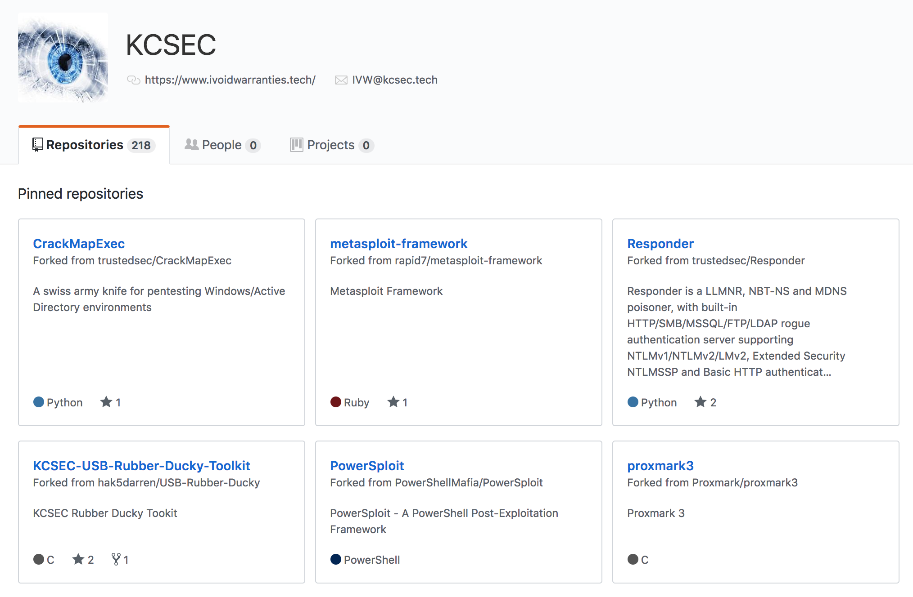This screenshot has height=597, width=913.
Task: Click C language dot on proxmark3 card
Action: [x=633, y=559]
